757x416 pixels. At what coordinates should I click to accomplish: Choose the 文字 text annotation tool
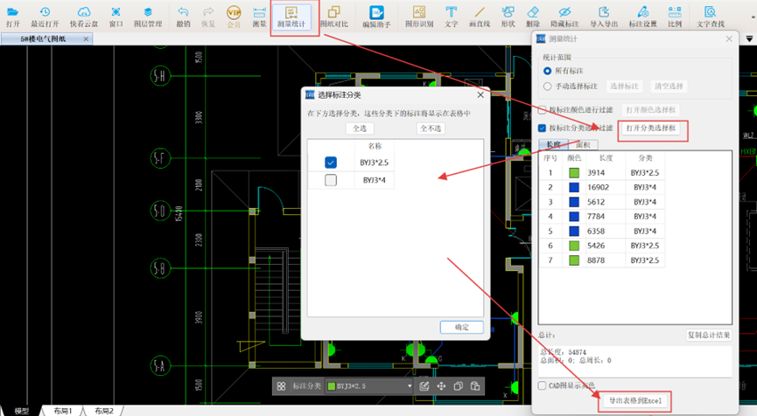coord(451,16)
